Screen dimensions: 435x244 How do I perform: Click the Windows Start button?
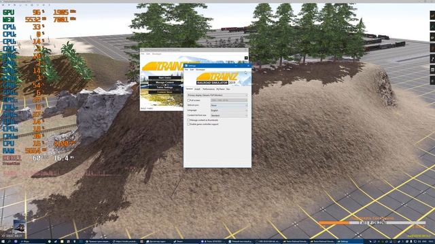3,241
